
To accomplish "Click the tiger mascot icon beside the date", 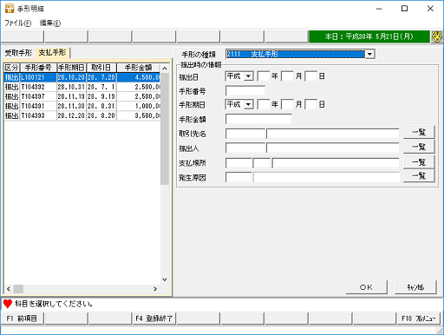I will tap(437, 36).
